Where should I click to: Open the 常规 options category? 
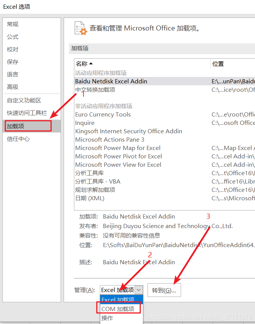(x=13, y=24)
